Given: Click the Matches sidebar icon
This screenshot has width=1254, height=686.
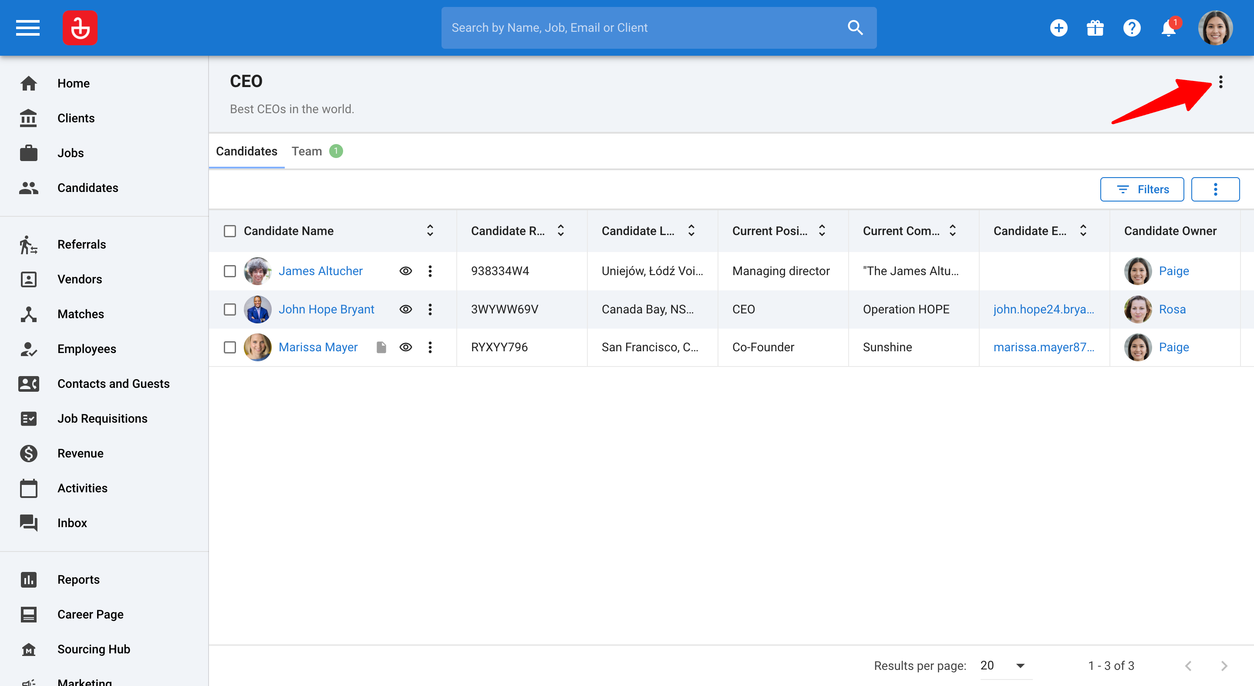Looking at the screenshot, I should point(29,314).
